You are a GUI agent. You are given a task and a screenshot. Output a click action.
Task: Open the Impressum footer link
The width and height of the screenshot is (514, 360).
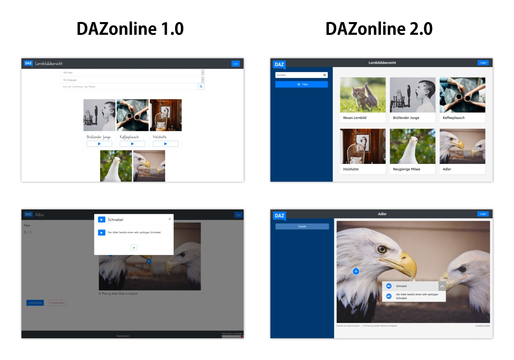point(123,336)
